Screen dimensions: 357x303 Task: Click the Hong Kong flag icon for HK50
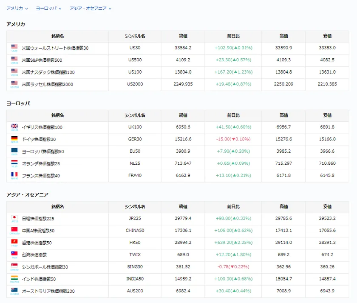click(14, 242)
